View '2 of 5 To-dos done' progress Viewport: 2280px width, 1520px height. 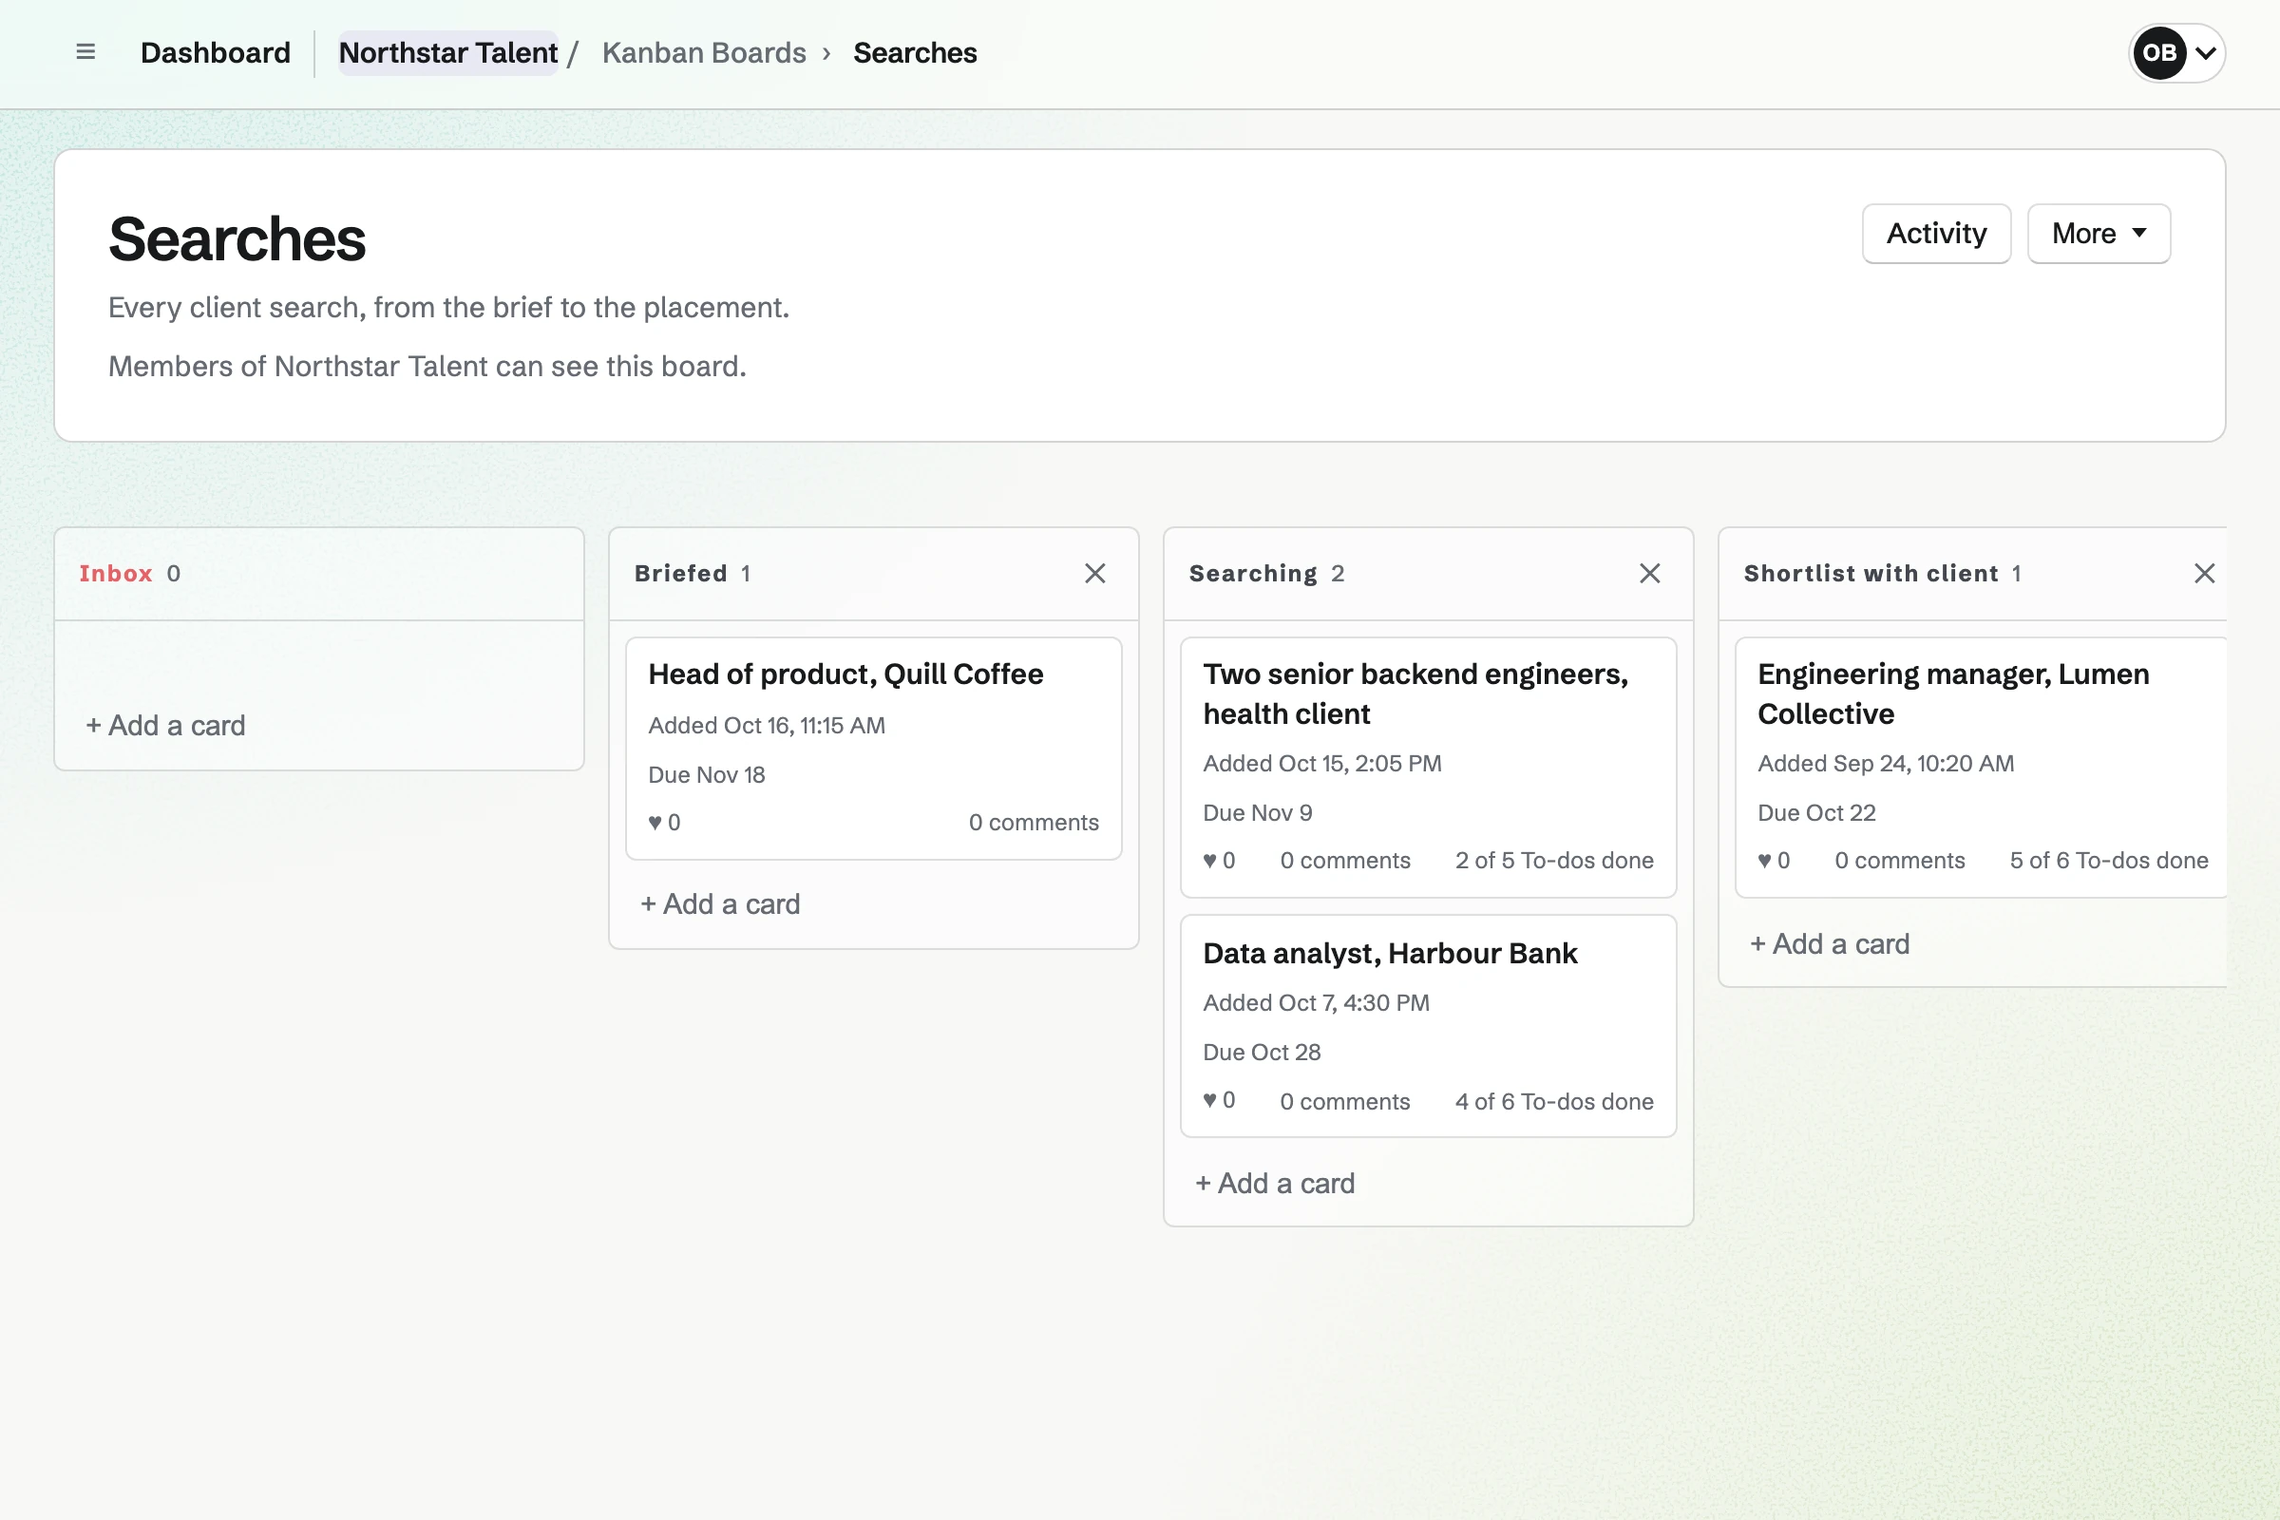pyautogui.click(x=1554, y=860)
